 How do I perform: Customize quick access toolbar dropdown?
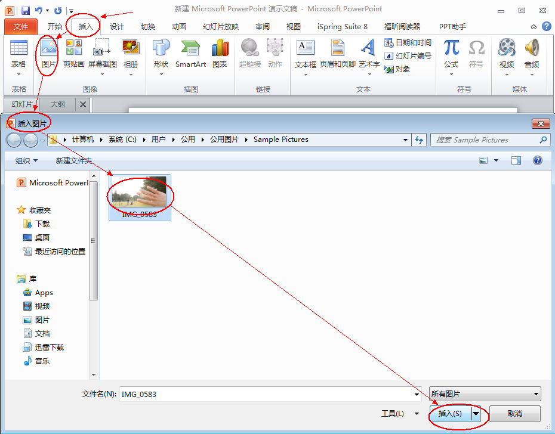point(71,11)
